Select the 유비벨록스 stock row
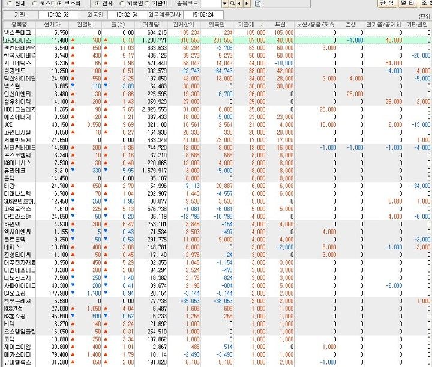The image size is (432, 367). pos(217,362)
